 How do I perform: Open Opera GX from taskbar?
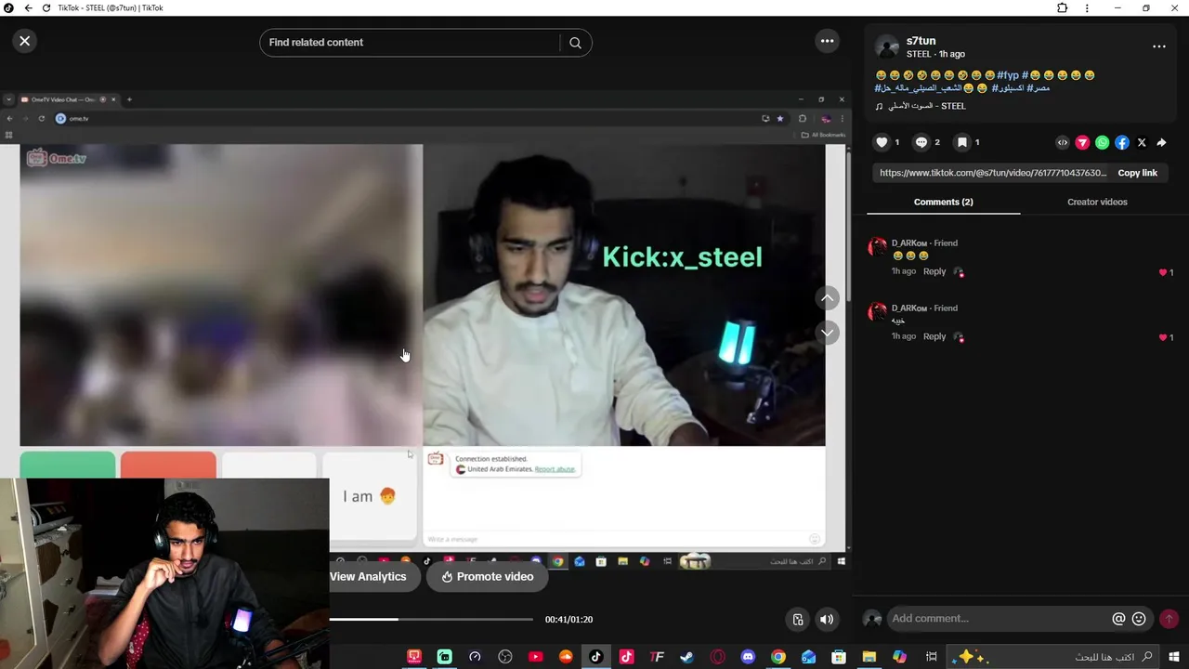click(717, 657)
